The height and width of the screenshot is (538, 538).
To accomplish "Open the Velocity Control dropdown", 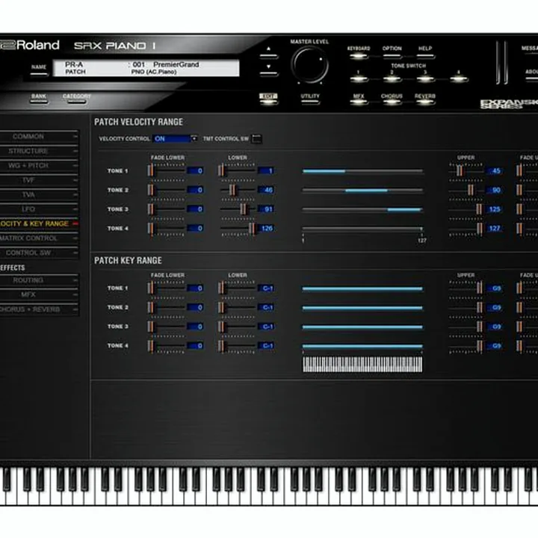I will click(175, 139).
